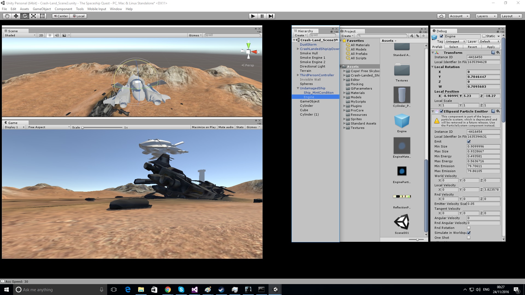525x295 pixels.
Task: Toggle scene audio speaker icon
Action: [x=57, y=35]
